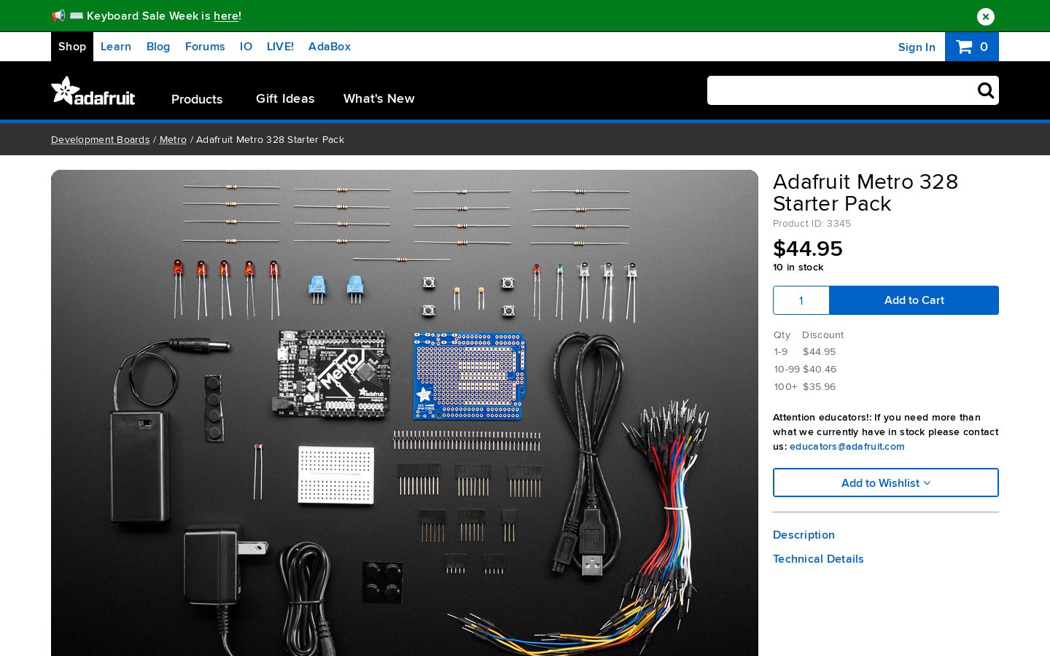Select the '10 in stock' text
The image size is (1050, 656).
tap(798, 268)
